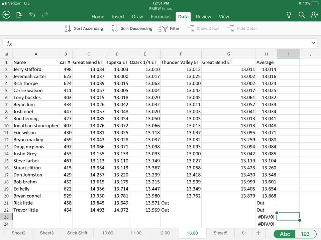This screenshot has width=321, height=240.
Task: Expand the formula bar chevron
Action: (x=313, y=43)
